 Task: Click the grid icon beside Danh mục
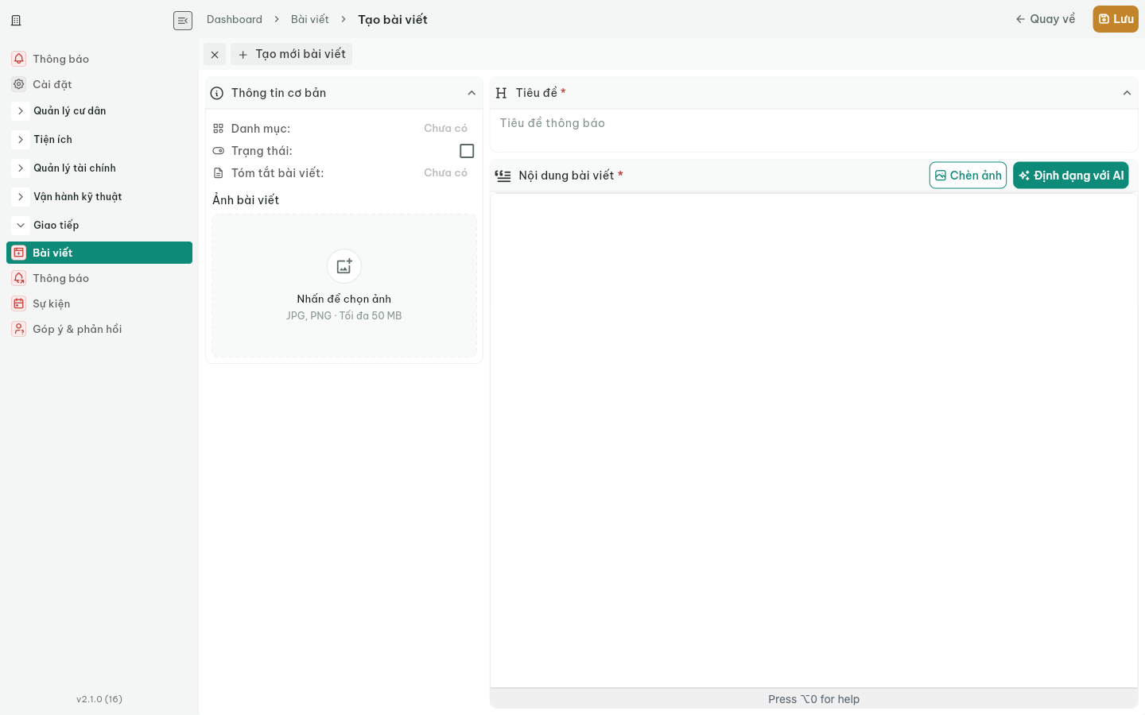(x=219, y=128)
